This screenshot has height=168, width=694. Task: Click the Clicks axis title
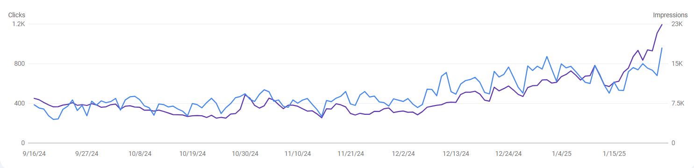click(x=17, y=15)
